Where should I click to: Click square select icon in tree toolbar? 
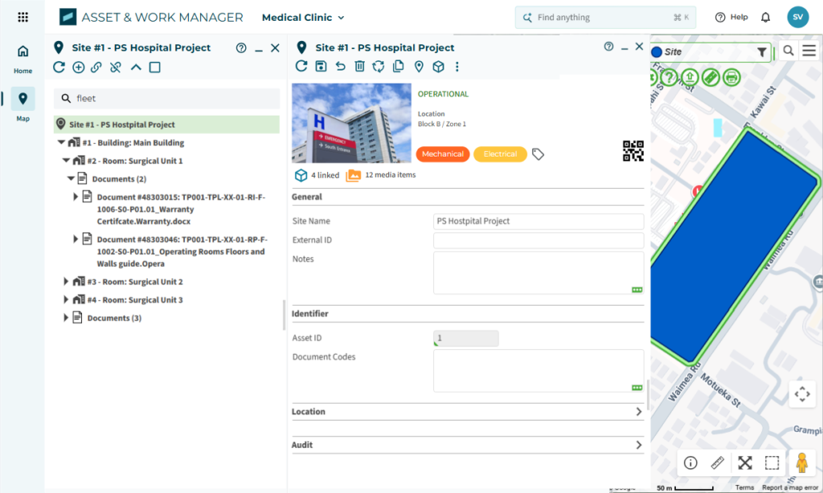pyautogui.click(x=155, y=67)
